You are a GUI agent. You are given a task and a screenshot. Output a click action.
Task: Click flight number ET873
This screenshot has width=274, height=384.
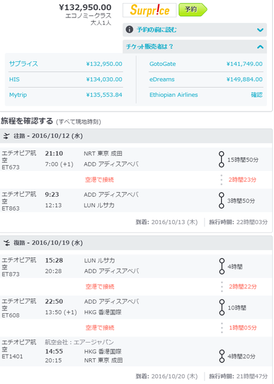(x=11, y=274)
